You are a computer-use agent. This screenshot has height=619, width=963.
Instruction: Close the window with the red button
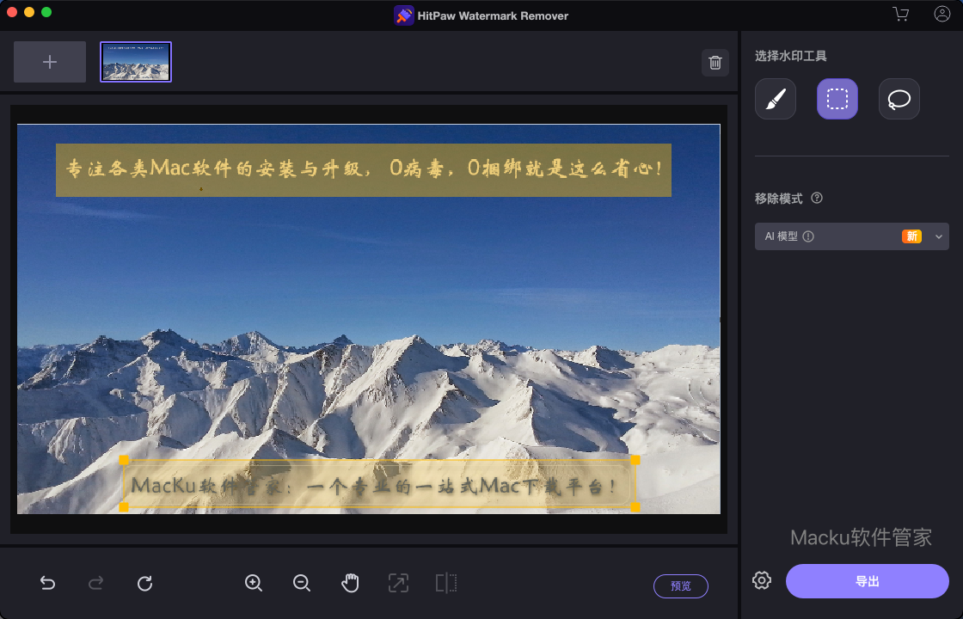pos(12,12)
